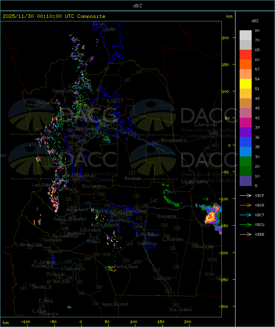Click the Cochico place label
Image resolution: width=275 pixels, height=327 pixels.
(x=162, y=278)
